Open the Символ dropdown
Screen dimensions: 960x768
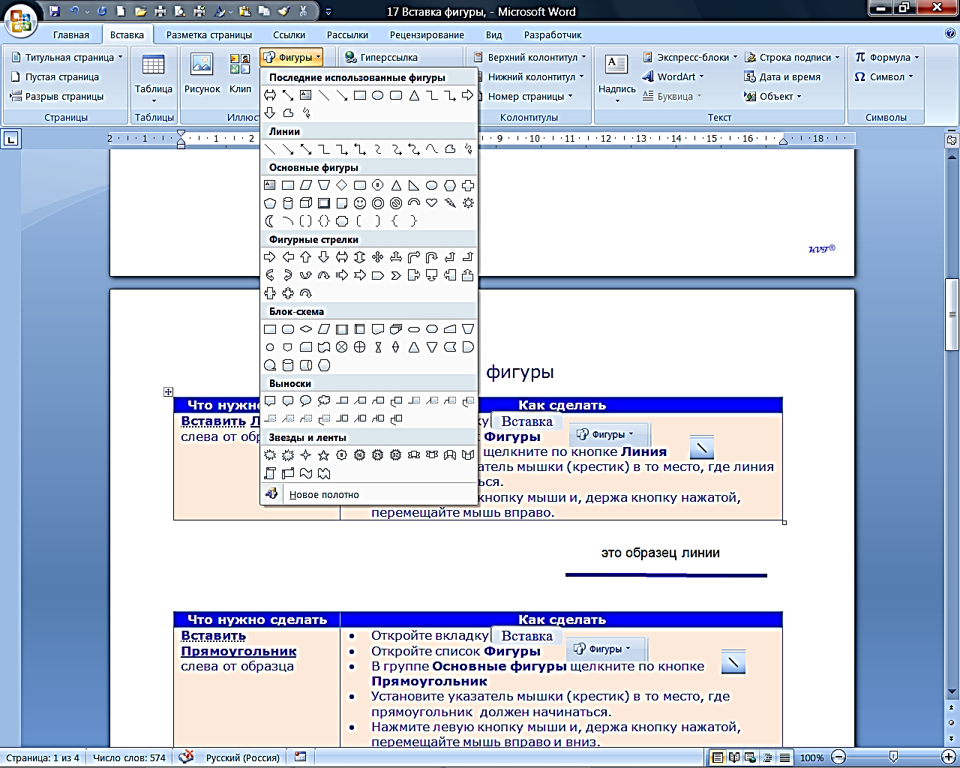pos(884,76)
